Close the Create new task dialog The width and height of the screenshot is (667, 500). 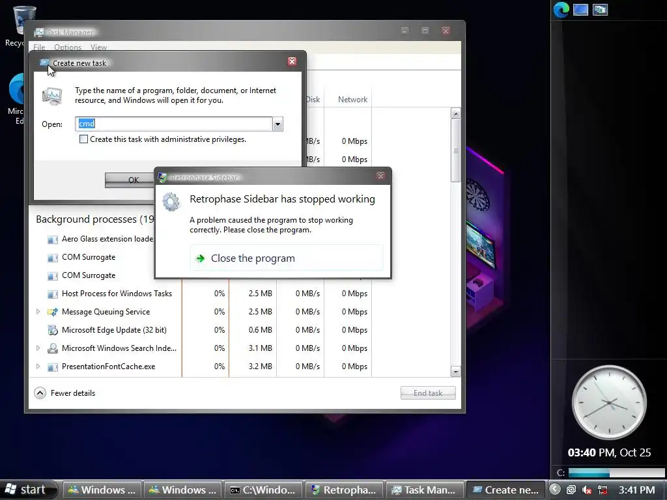[x=292, y=62]
